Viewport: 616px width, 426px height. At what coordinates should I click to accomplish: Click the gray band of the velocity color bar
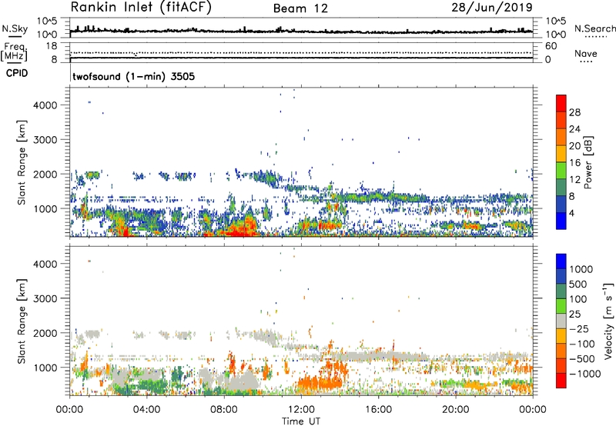tap(561, 321)
